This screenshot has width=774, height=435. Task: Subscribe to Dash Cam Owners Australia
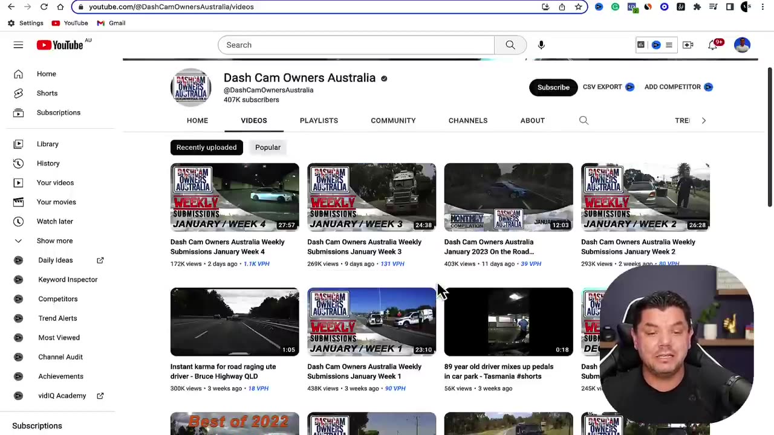553,87
